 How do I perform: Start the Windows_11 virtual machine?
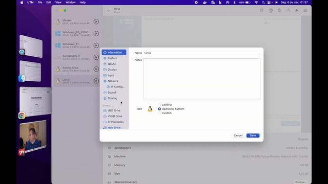click(x=96, y=45)
